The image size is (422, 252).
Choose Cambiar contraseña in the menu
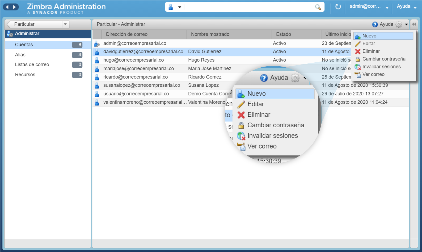384,59
